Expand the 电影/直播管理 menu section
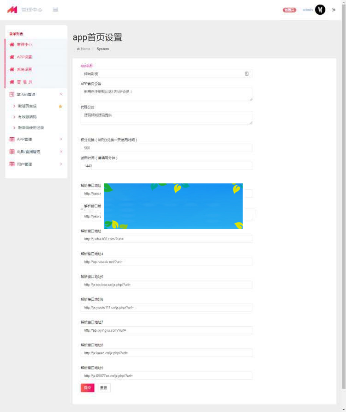Image resolution: width=346 pixels, height=412 pixels. click(61, 151)
